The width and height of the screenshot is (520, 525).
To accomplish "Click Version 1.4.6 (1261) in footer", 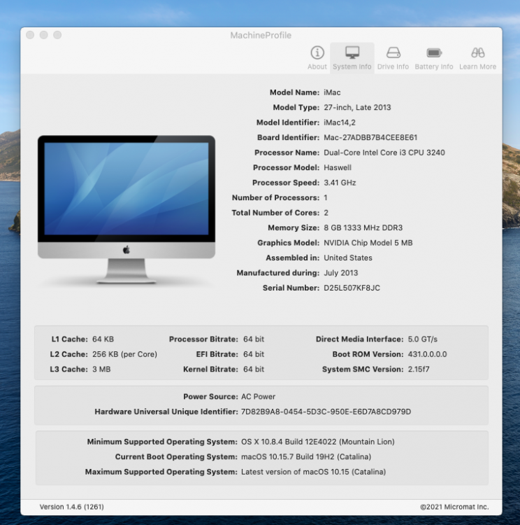I will tap(71, 507).
